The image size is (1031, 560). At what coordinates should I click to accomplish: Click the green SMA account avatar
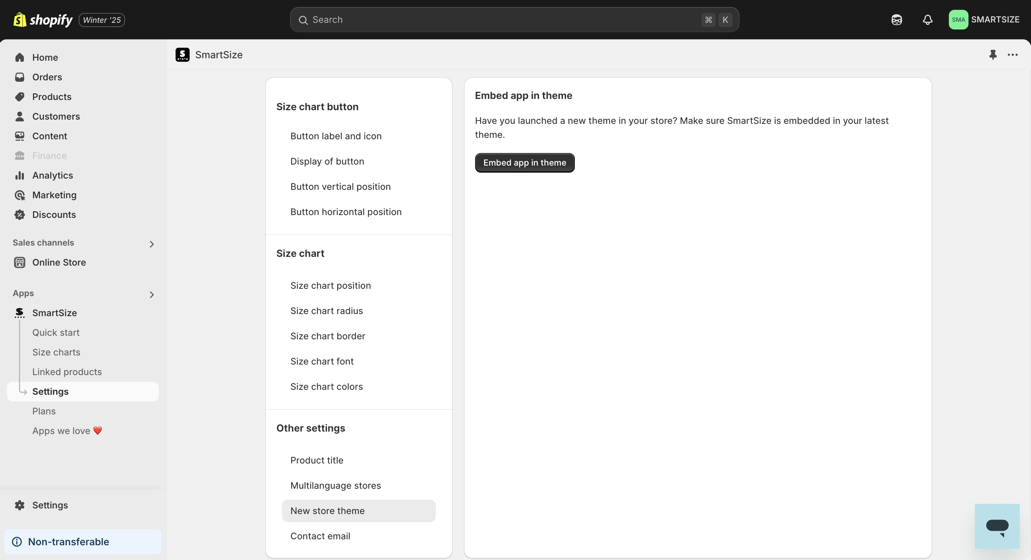click(x=958, y=20)
